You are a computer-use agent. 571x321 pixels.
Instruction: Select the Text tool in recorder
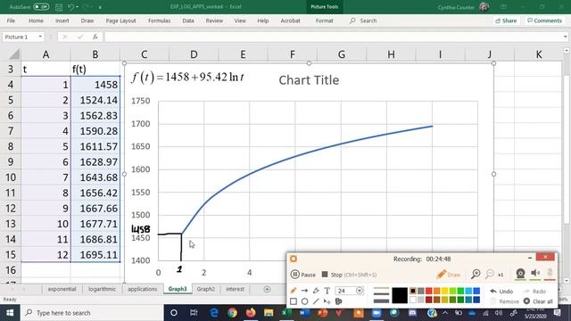point(327,291)
